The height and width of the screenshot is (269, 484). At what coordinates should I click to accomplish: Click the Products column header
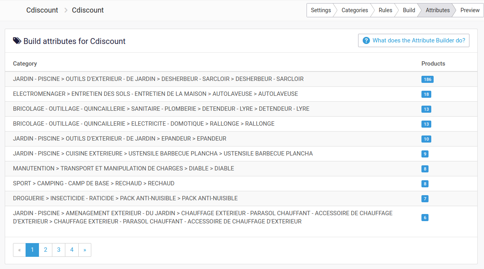point(433,64)
